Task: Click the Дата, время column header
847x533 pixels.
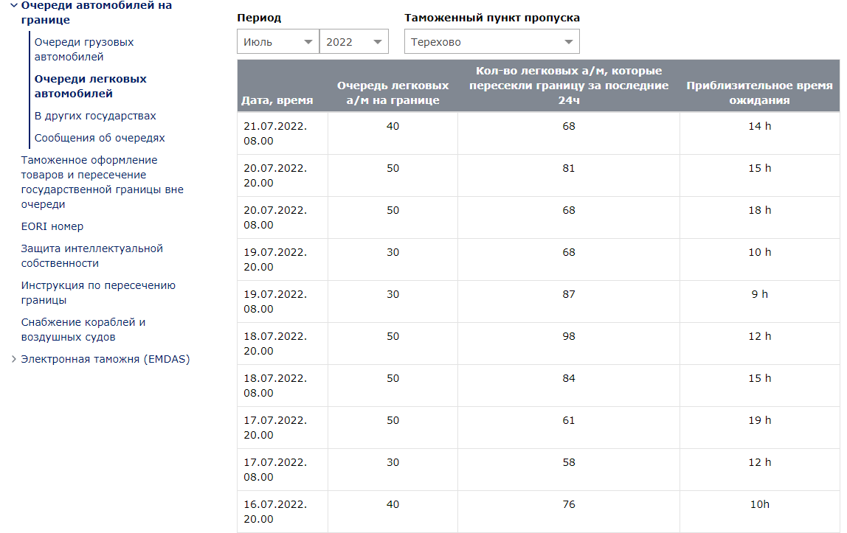Action: [277, 100]
